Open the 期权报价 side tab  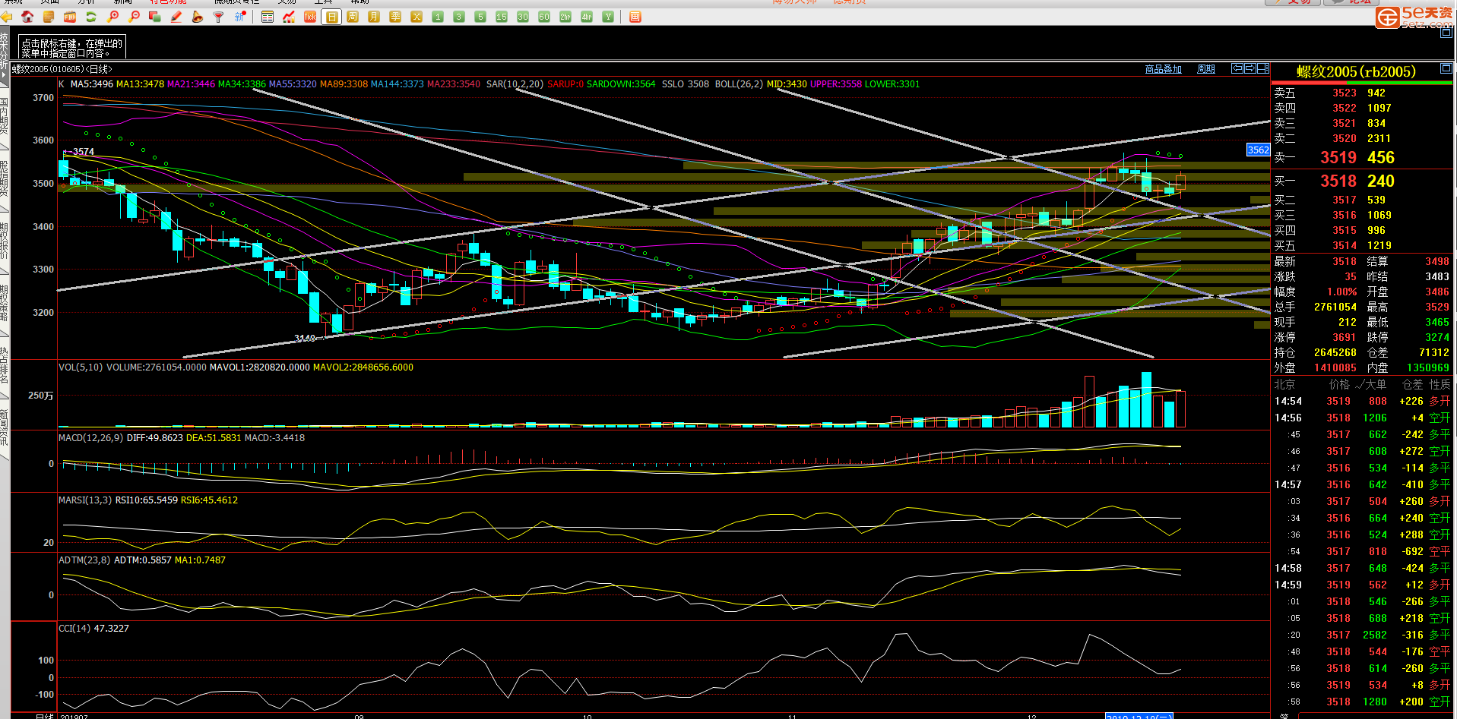(5, 241)
